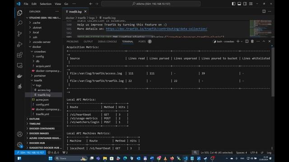This screenshot has height=162, width=289.
Task: Close the terminal panel
Action: point(270,41)
